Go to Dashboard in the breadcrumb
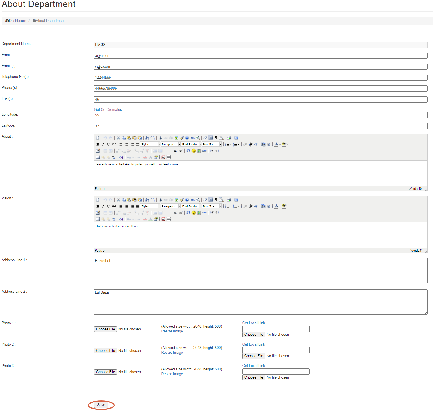This screenshot has width=433, height=410. coord(17,21)
